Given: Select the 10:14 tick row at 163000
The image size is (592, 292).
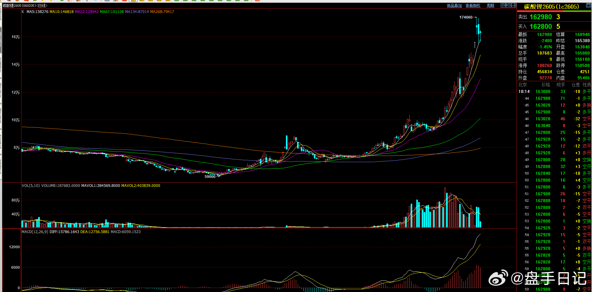Looking at the screenshot, I should tap(554, 92).
